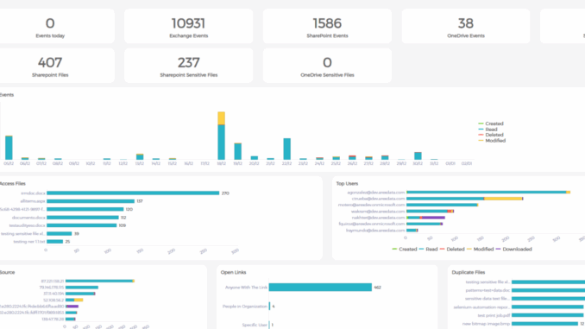
Task: Click the 37.11.40.194 source label
Action: pos(53,294)
